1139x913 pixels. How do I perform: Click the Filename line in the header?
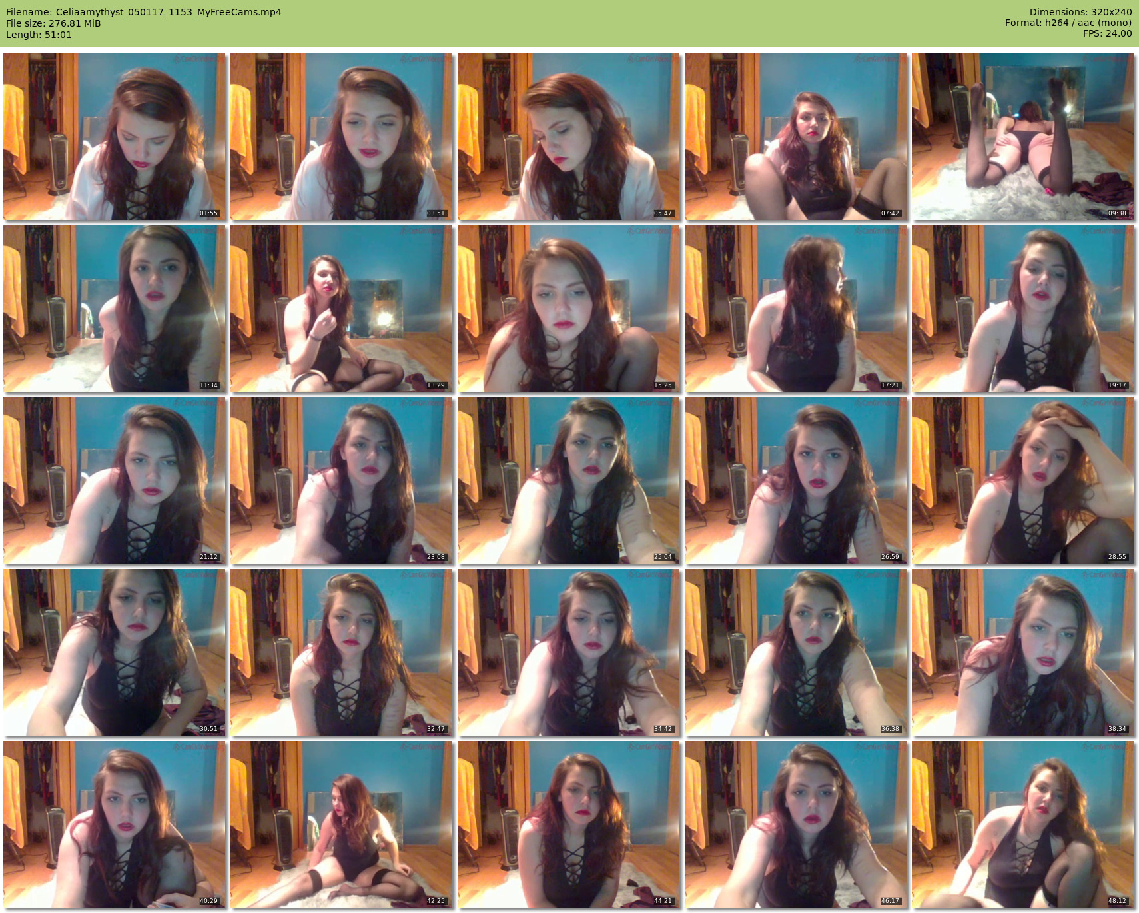click(144, 12)
